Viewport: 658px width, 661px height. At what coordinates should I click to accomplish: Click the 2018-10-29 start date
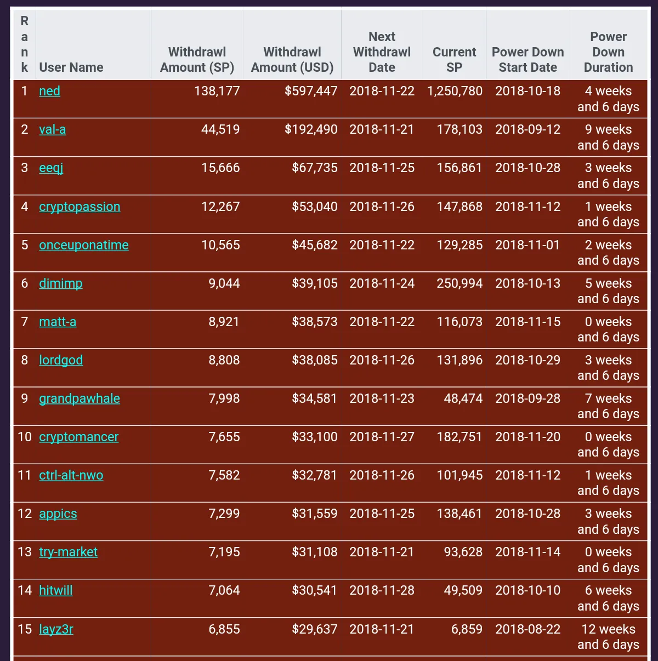pos(528,361)
